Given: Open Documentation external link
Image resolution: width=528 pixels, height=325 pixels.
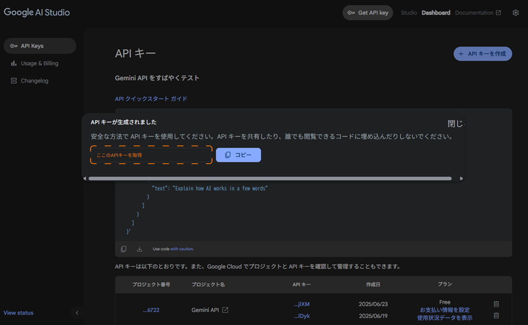Looking at the screenshot, I should tap(478, 13).
